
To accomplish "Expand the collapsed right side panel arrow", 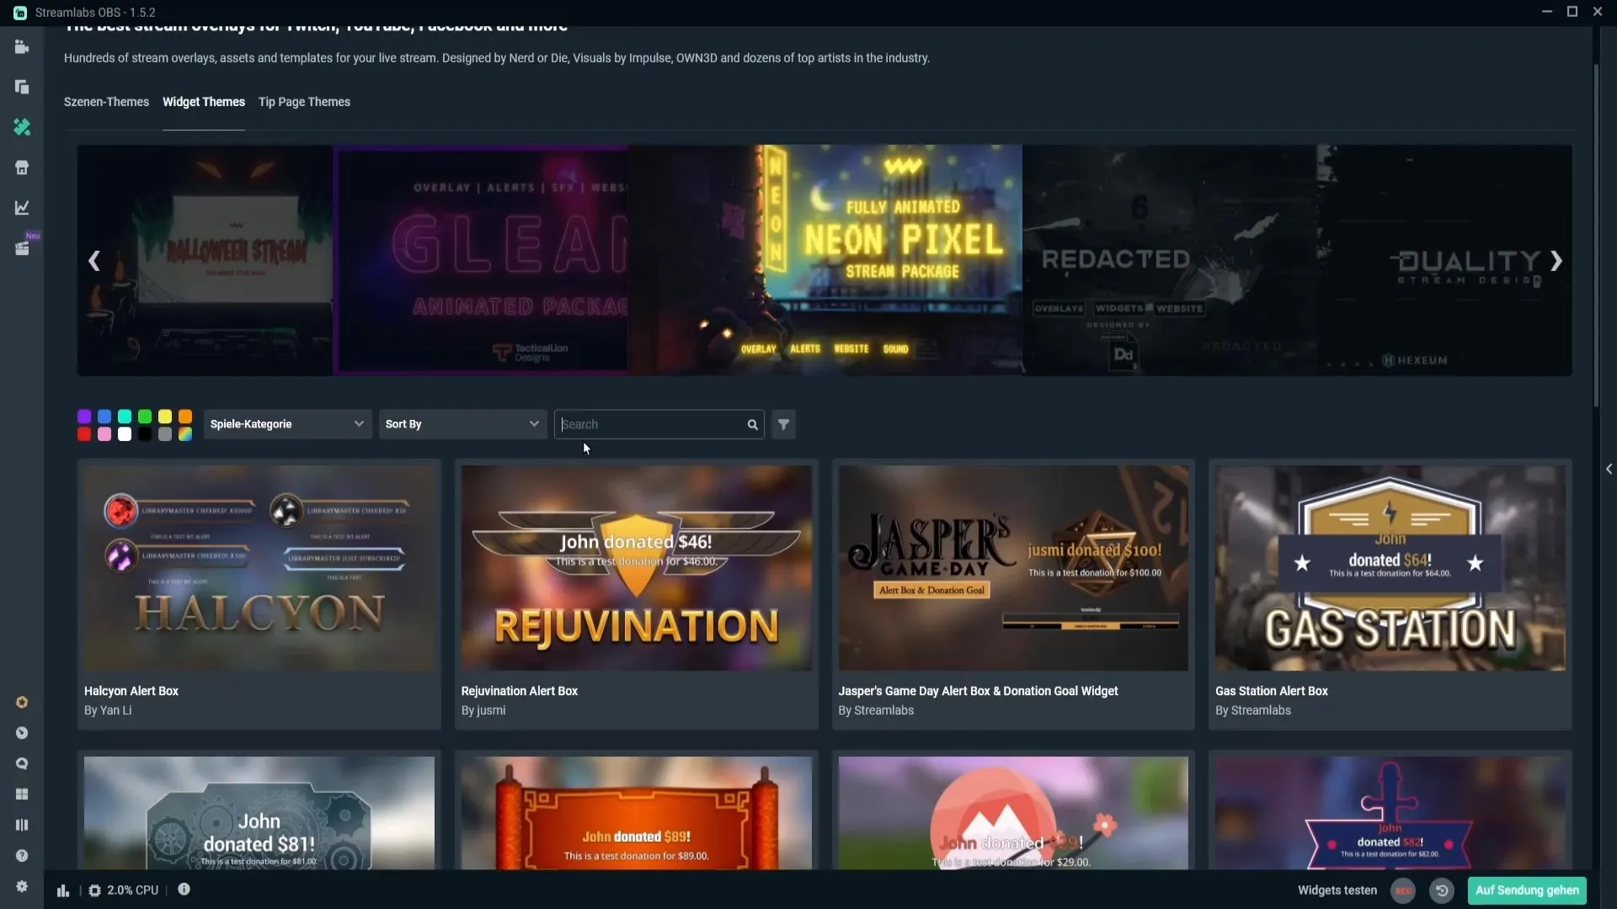I will pos(1609,469).
